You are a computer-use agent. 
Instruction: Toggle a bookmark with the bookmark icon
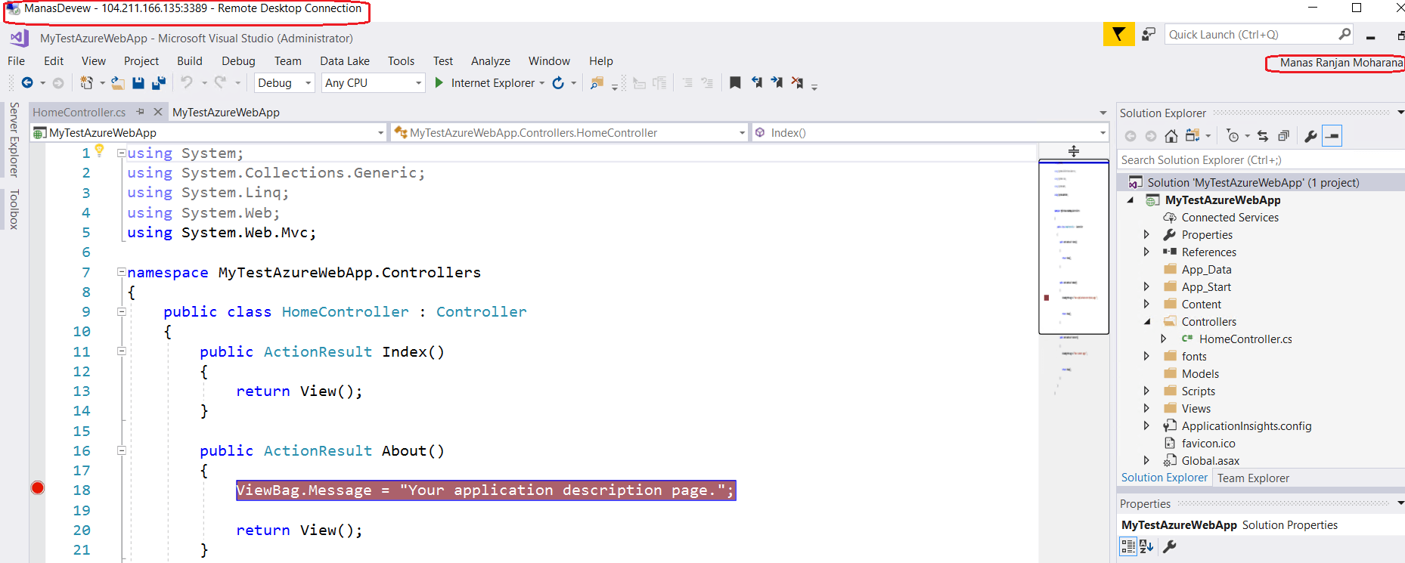(x=735, y=82)
